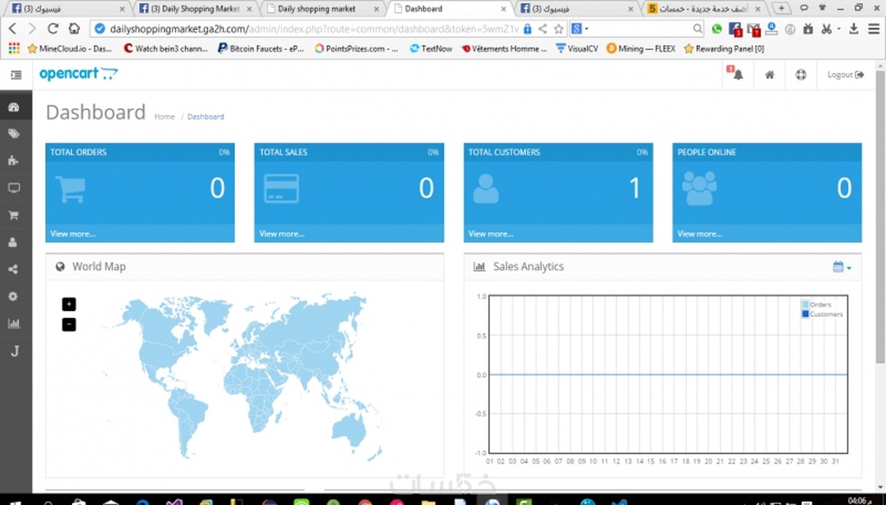Open the VisualCV bookmark

point(577,48)
